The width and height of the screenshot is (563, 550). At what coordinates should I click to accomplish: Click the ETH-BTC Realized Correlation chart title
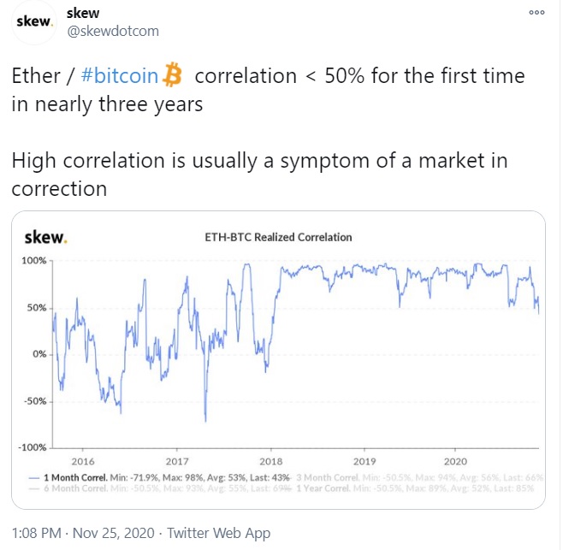(x=279, y=237)
